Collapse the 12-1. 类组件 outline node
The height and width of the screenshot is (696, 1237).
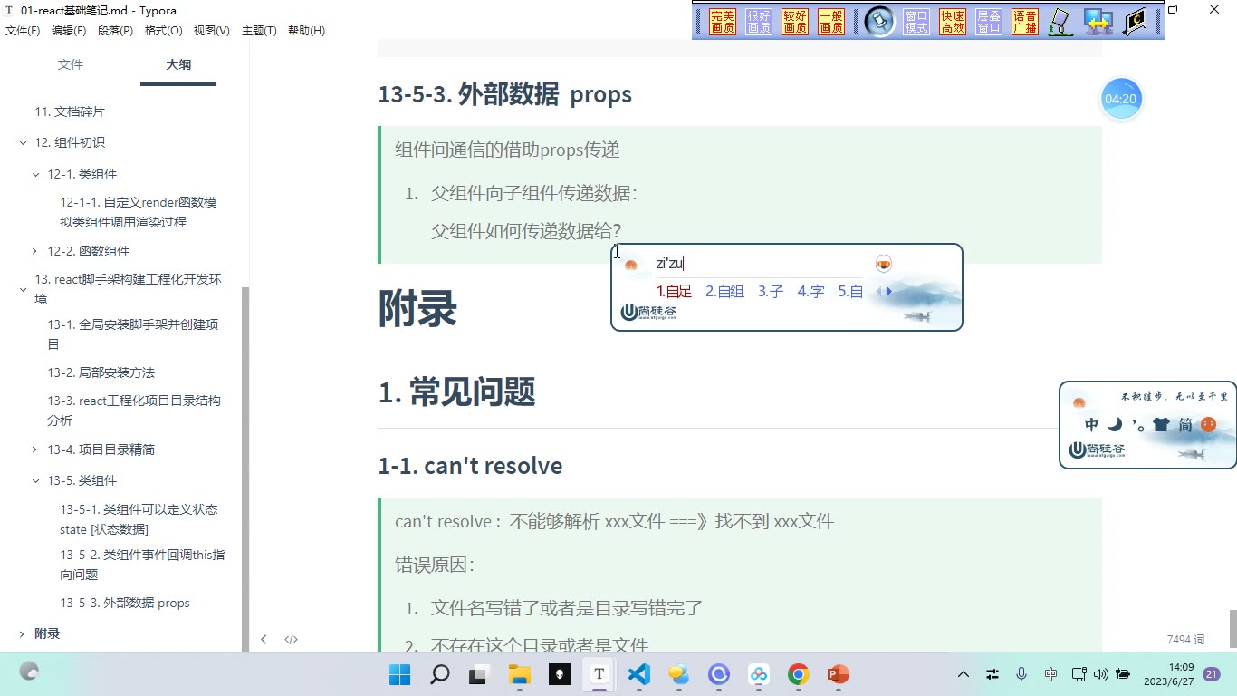point(35,174)
